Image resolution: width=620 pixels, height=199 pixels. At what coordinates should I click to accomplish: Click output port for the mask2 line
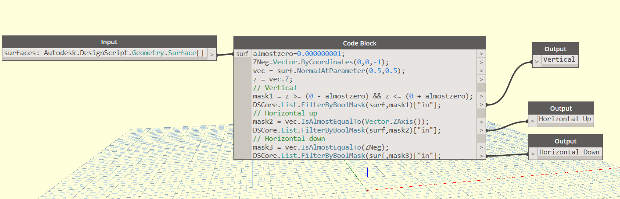(481, 122)
